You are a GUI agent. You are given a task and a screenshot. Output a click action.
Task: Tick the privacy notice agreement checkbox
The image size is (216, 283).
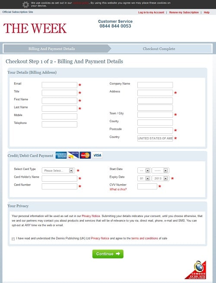coord(13,239)
